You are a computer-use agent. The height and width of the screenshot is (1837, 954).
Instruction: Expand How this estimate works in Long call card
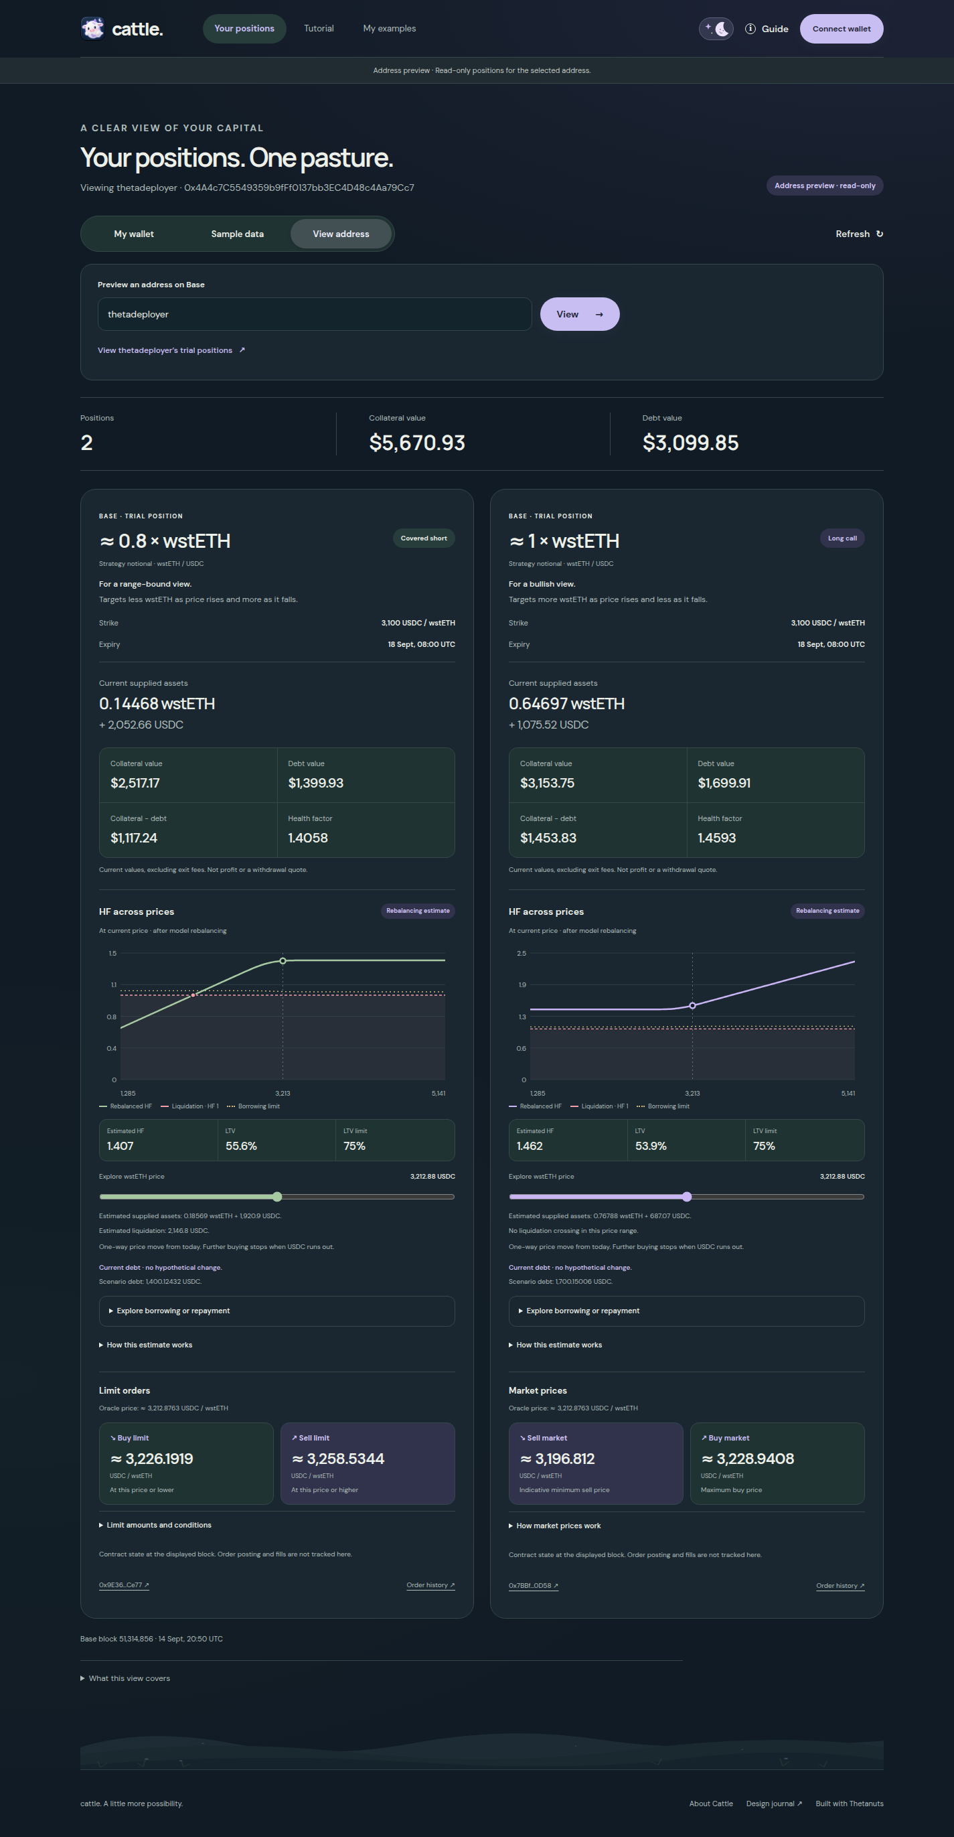[556, 1345]
